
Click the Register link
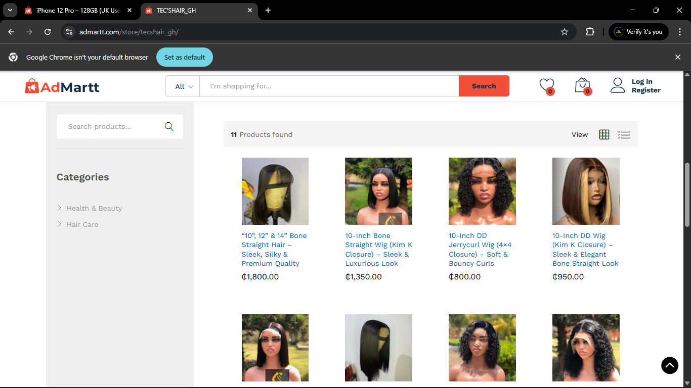(x=646, y=90)
